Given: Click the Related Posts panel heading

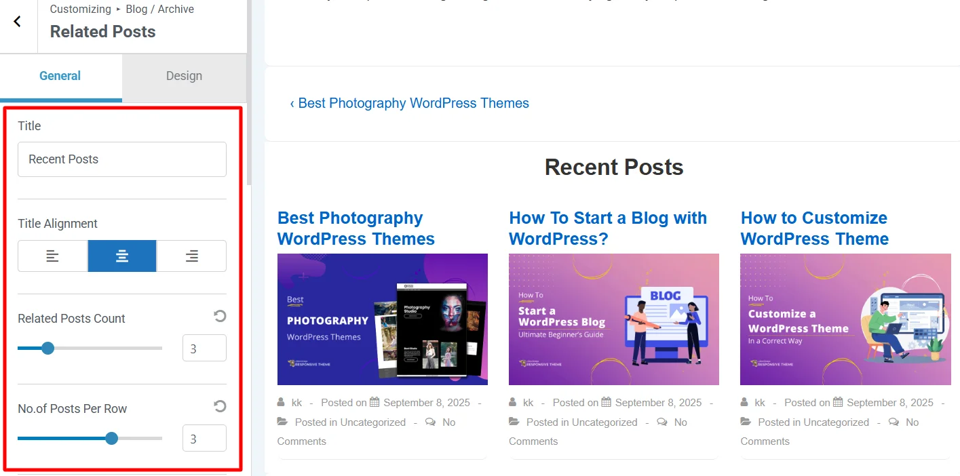Looking at the screenshot, I should click(x=103, y=32).
